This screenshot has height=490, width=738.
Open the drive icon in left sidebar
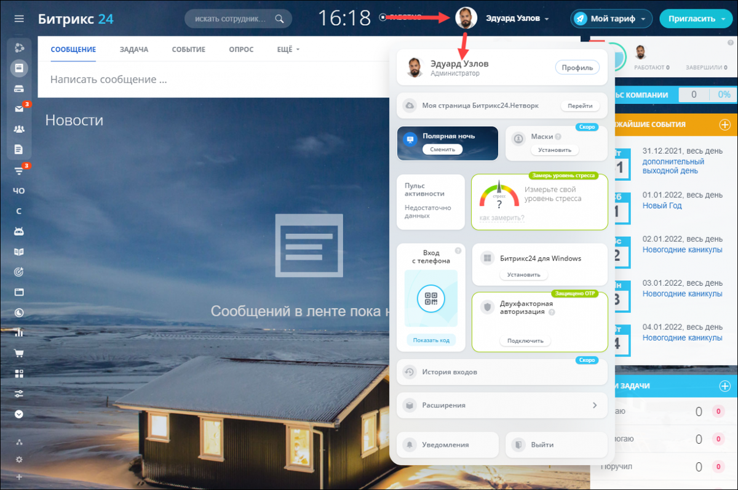19,89
